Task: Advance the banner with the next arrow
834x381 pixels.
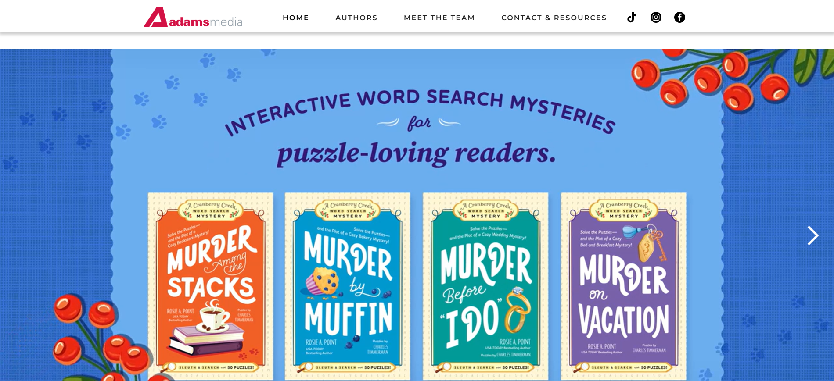Action: pos(812,235)
